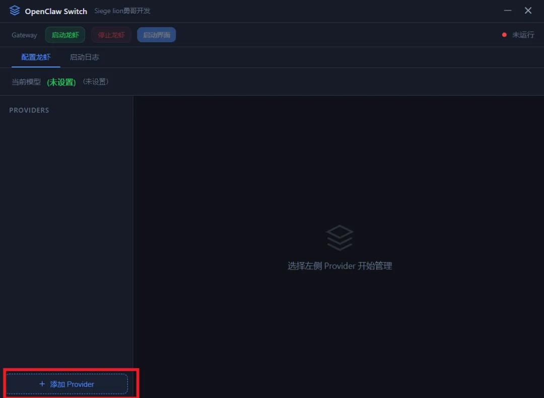
Task: Close the OpenClaw Switch window
Action: pos(528,11)
